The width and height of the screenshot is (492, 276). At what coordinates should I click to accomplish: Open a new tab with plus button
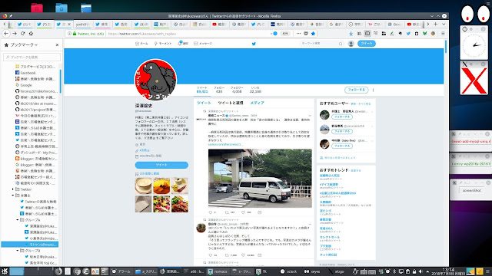pyautogui.click(x=436, y=24)
